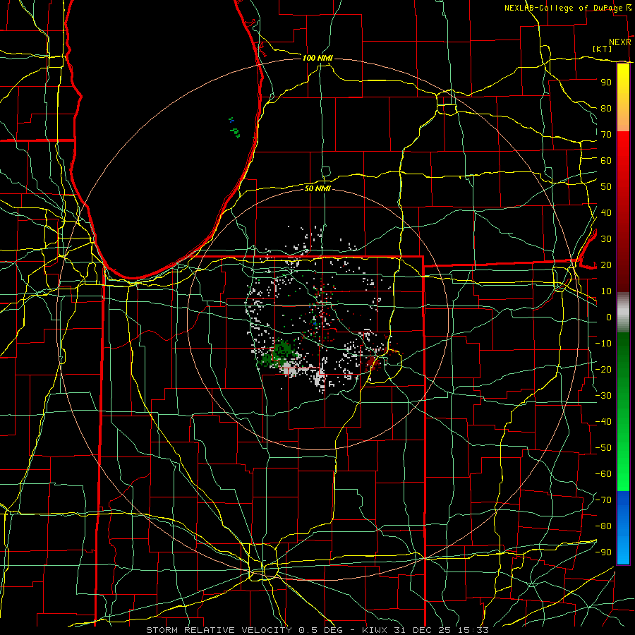Image resolution: width=635 pixels, height=635 pixels.
Task: Click the Storm Relative Velocity caption text
Action: [x=317, y=630]
